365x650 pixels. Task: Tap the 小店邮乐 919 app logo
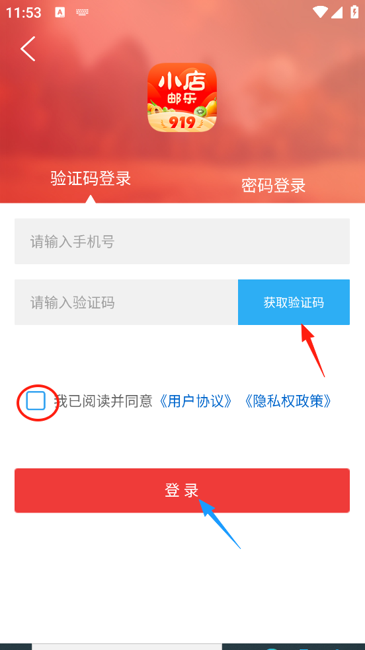click(182, 97)
